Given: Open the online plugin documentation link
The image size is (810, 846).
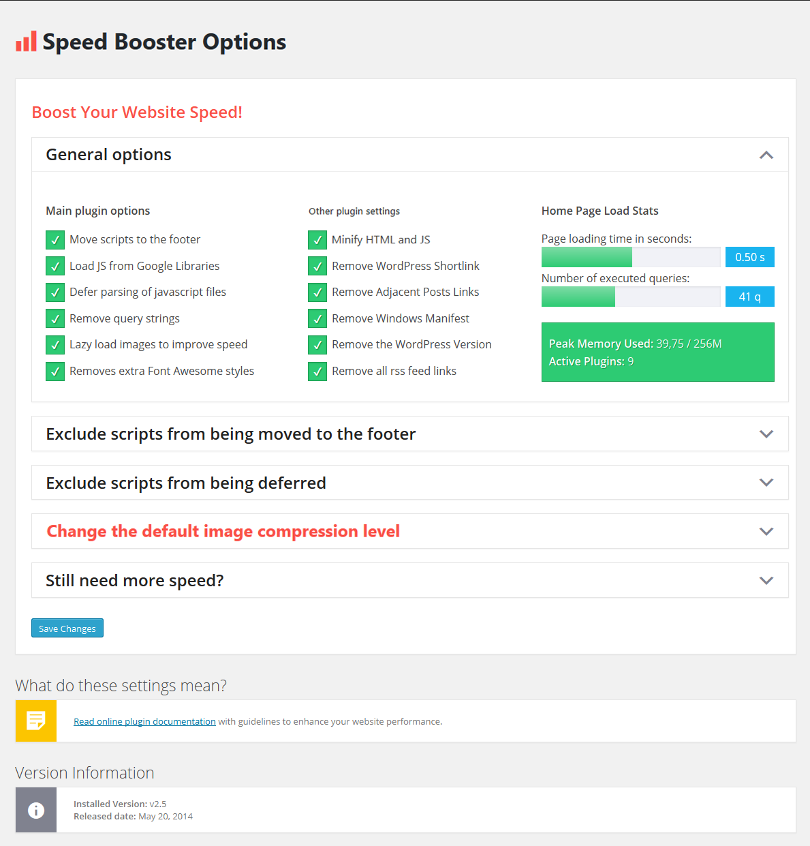Looking at the screenshot, I should [144, 721].
